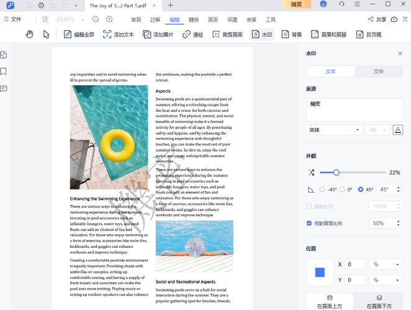This screenshot has width=411, height=310.
Task: Select the arrow cursor tool
Action: (x=47, y=34)
